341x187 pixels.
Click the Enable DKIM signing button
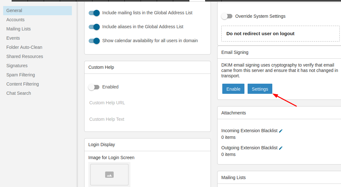[x=233, y=89]
